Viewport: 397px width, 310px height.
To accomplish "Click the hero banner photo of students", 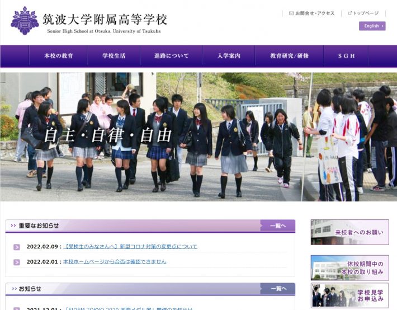I will pyautogui.click(x=198, y=137).
